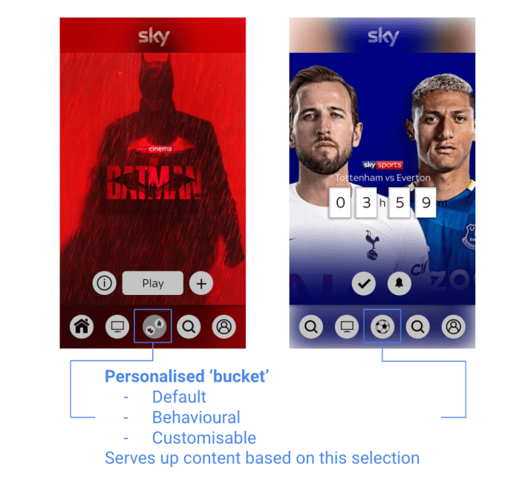This screenshot has width=520, height=477.
Task: Open profile icon in red navigation bar
Action: 224,327
